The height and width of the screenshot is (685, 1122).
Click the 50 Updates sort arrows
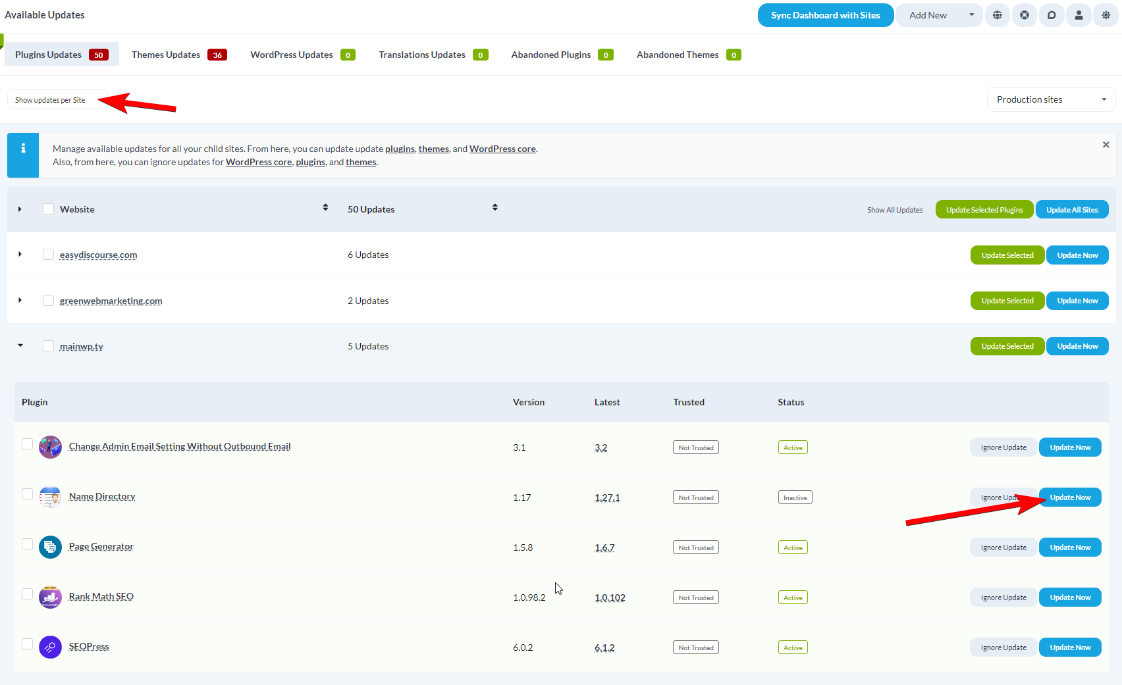[x=494, y=207]
